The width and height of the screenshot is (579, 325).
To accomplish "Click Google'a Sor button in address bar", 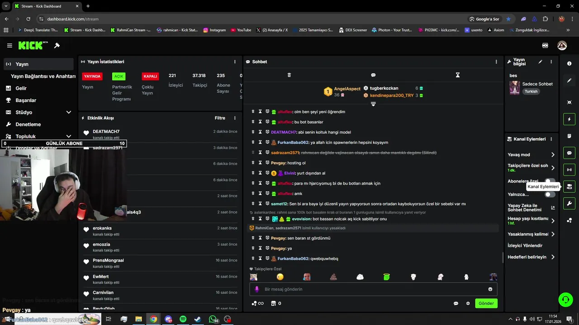I will point(484,19).
